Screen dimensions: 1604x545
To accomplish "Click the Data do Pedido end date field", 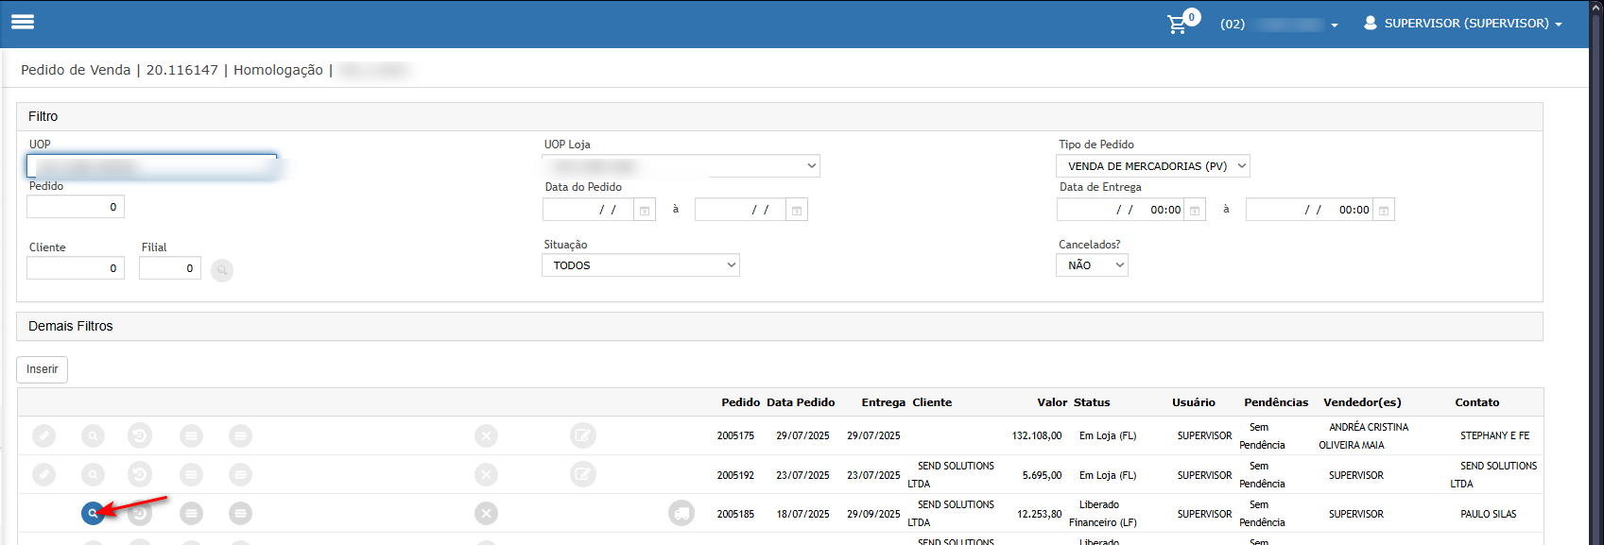I will 740,210.
